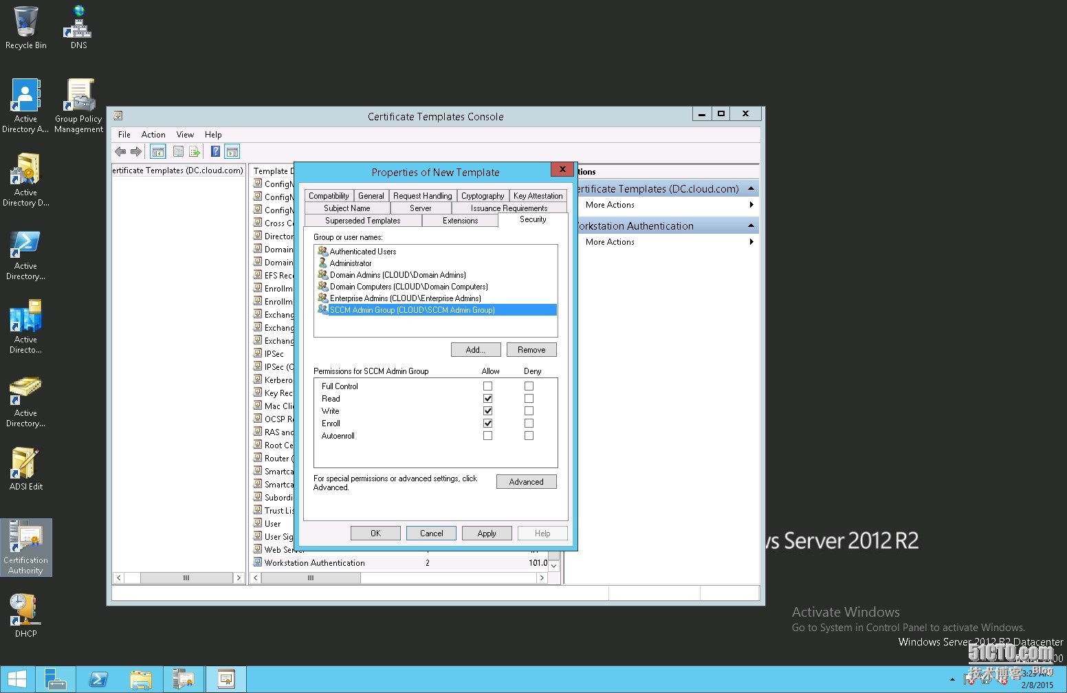This screenshot has height=693, width=1067.
Task: Collapse Certificate Templates actions section
Action: pyautogui.click(x=751, y=188)
